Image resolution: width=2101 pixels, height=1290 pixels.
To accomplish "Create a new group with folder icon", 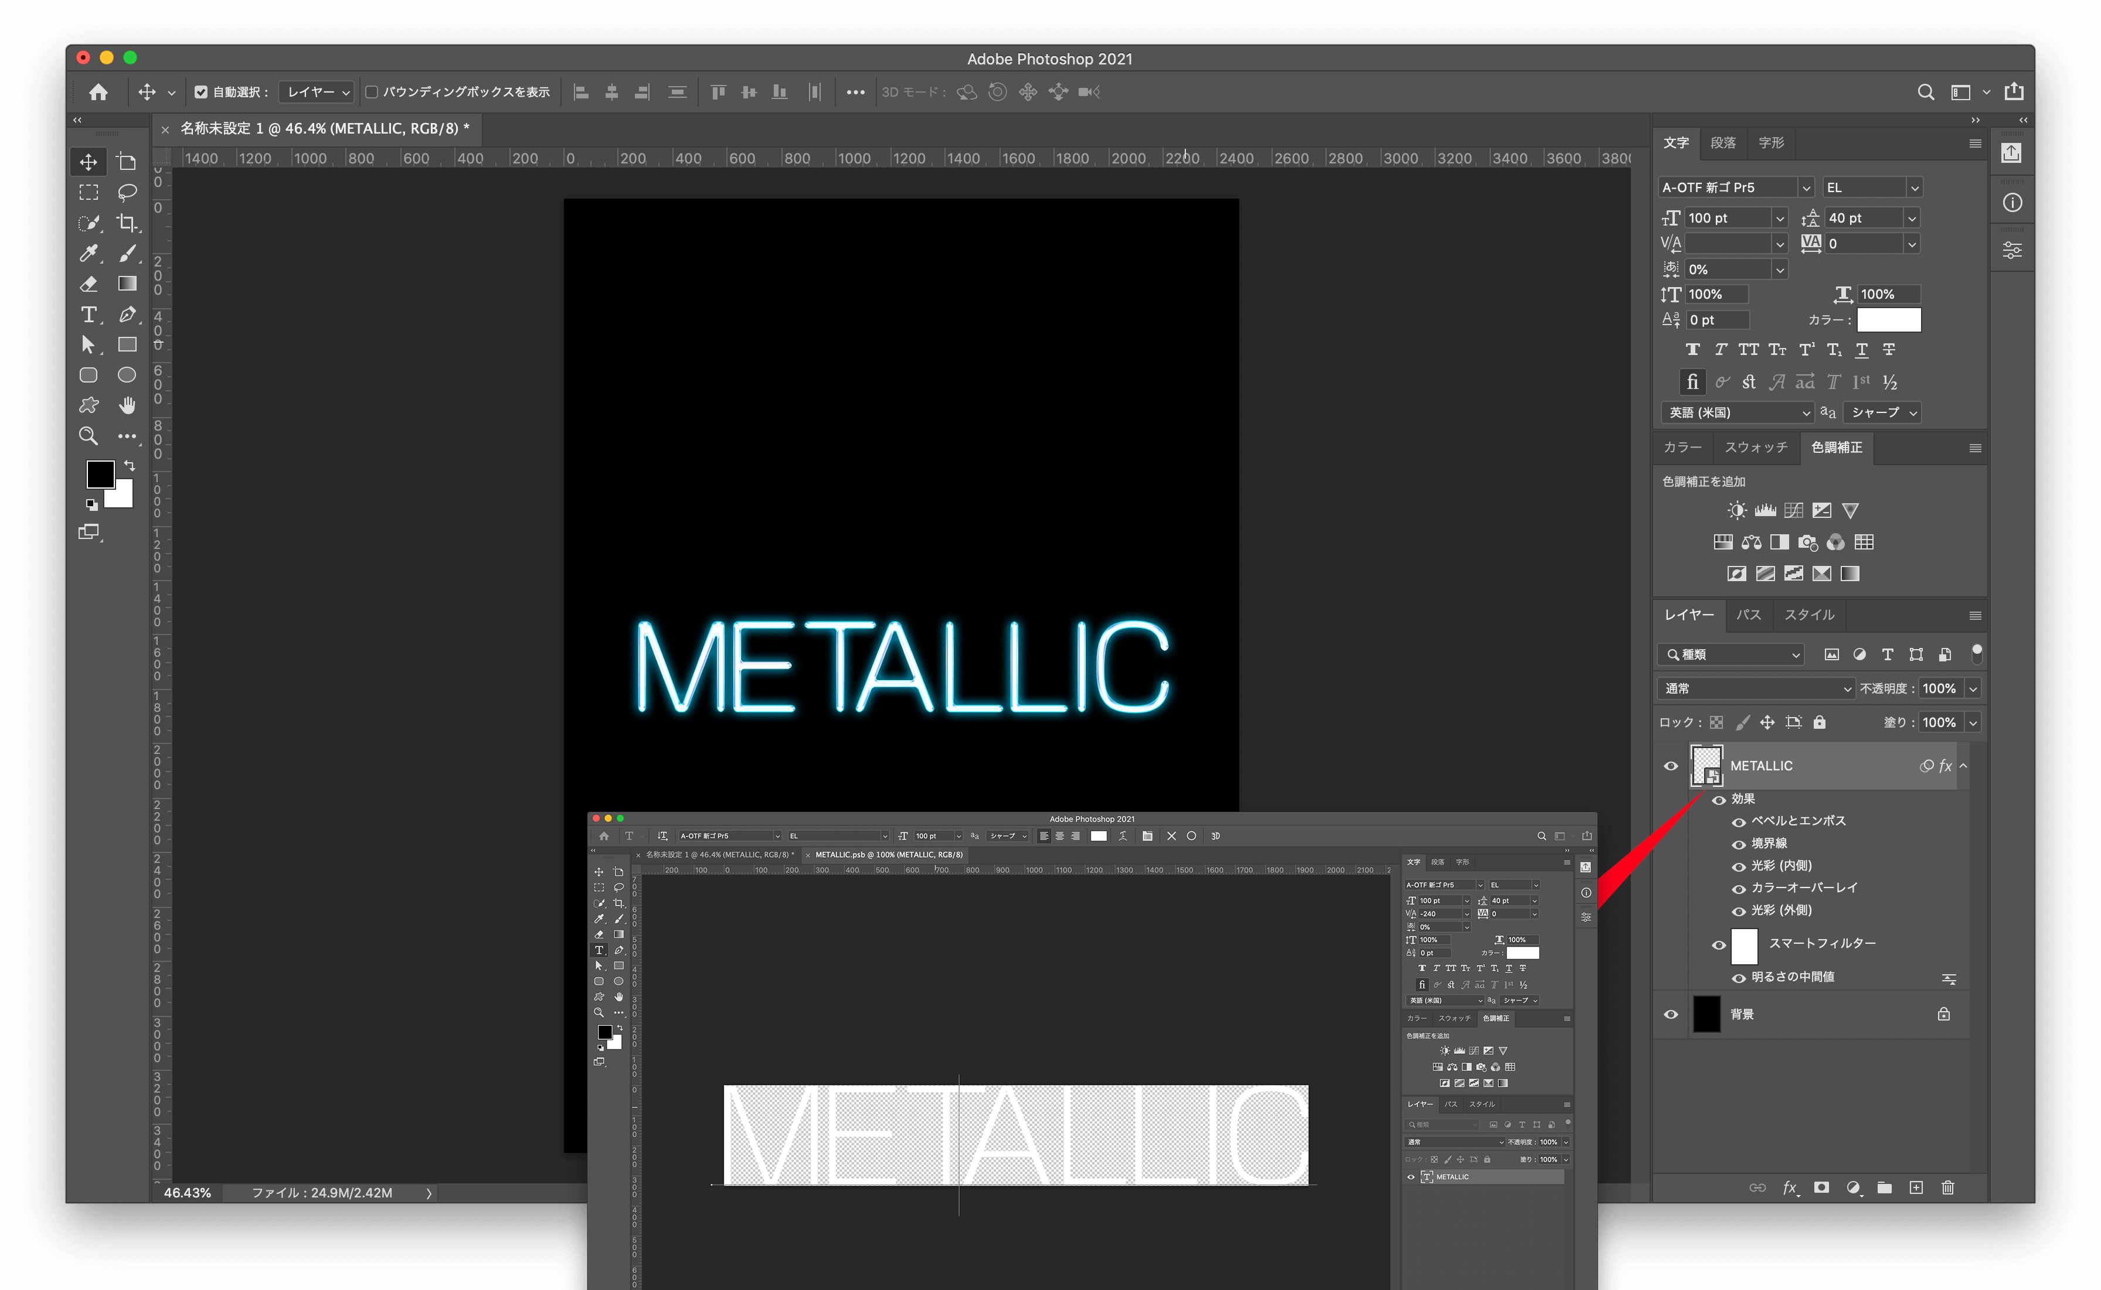I will 1885,1187.
